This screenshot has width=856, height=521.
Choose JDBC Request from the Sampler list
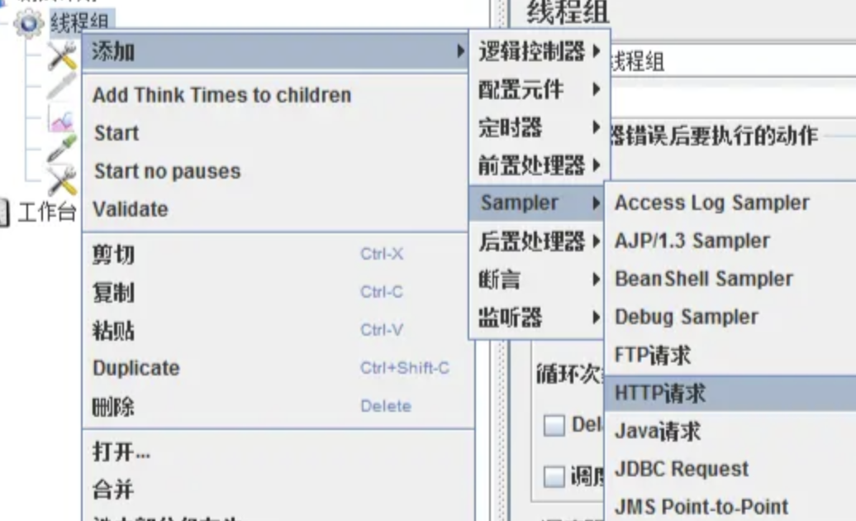click(682, 468)
